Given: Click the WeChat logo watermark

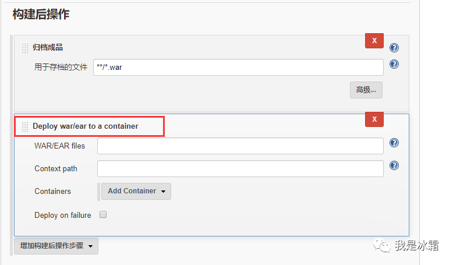Looking at the screenshot, I should point(382,245).
